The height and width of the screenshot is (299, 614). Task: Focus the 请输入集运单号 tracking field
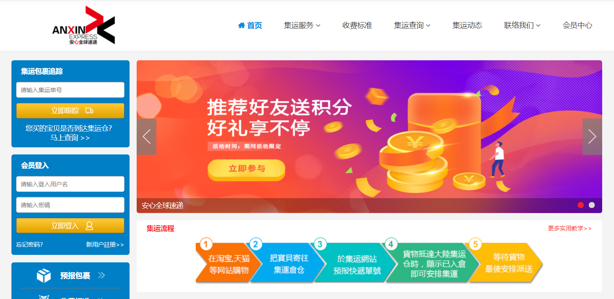(70, 90)
